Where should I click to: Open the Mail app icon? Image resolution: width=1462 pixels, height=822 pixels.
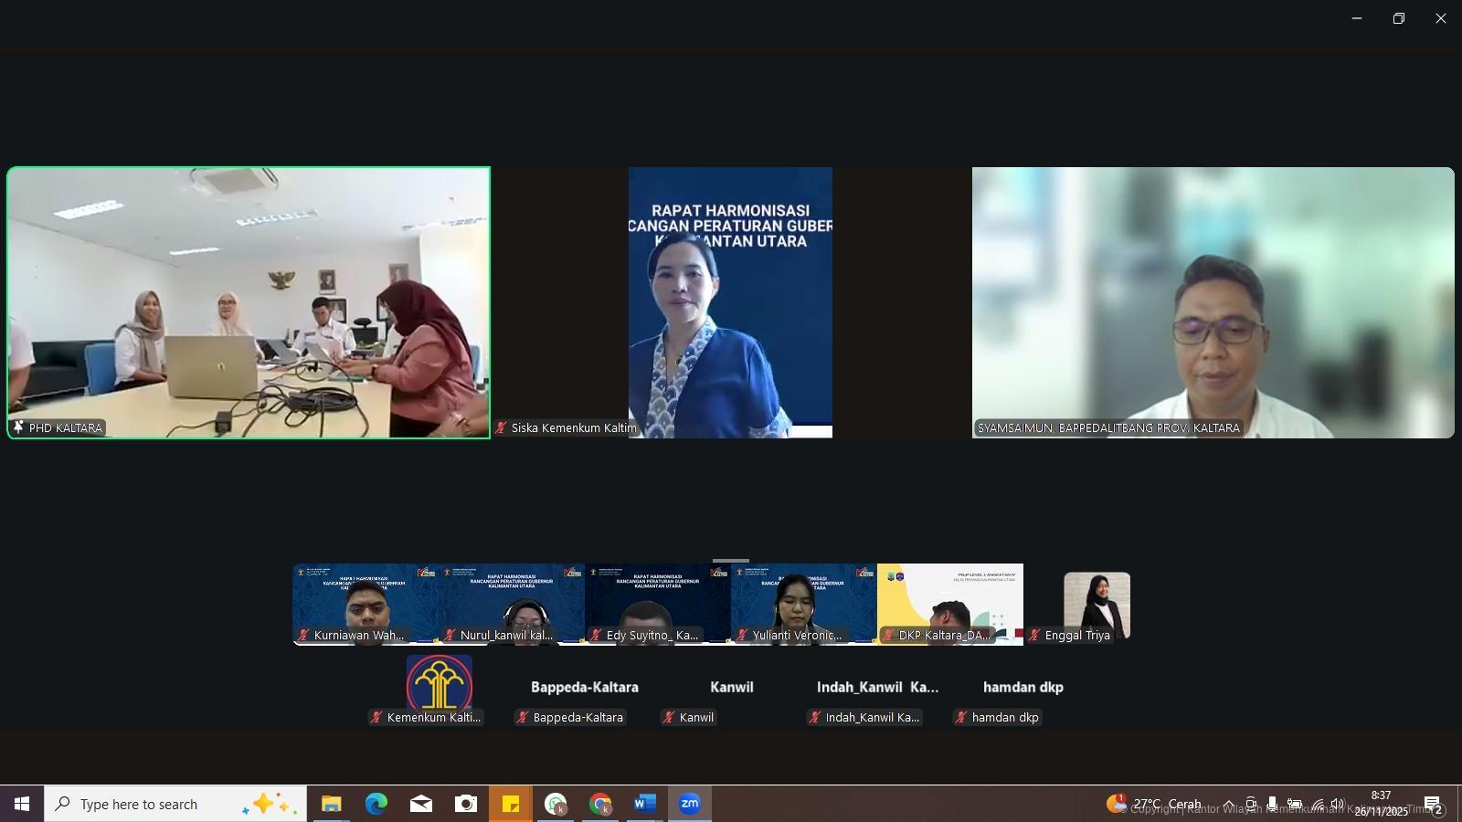420,804
